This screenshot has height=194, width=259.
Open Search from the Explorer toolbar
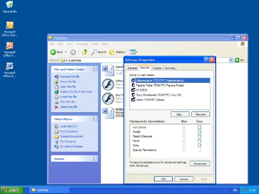[98, 52]
